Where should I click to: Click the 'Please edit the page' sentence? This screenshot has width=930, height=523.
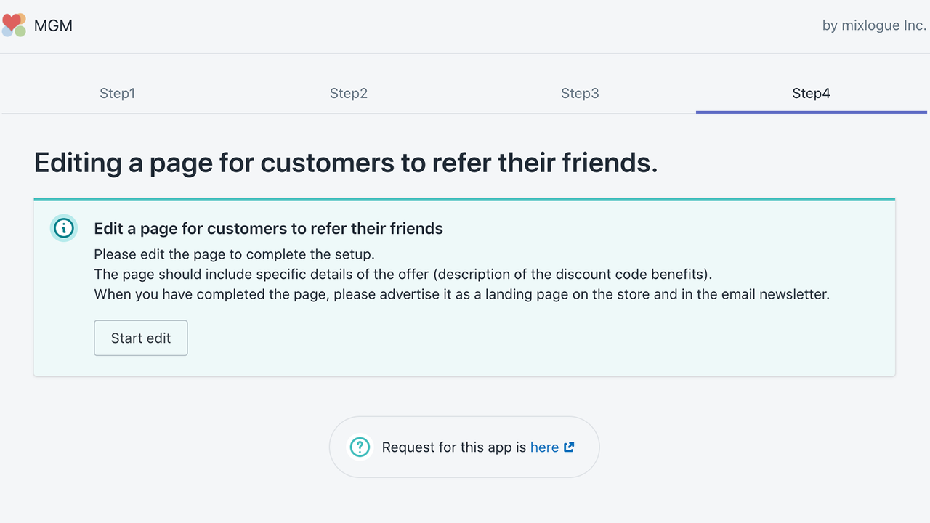tap(234, 254)
